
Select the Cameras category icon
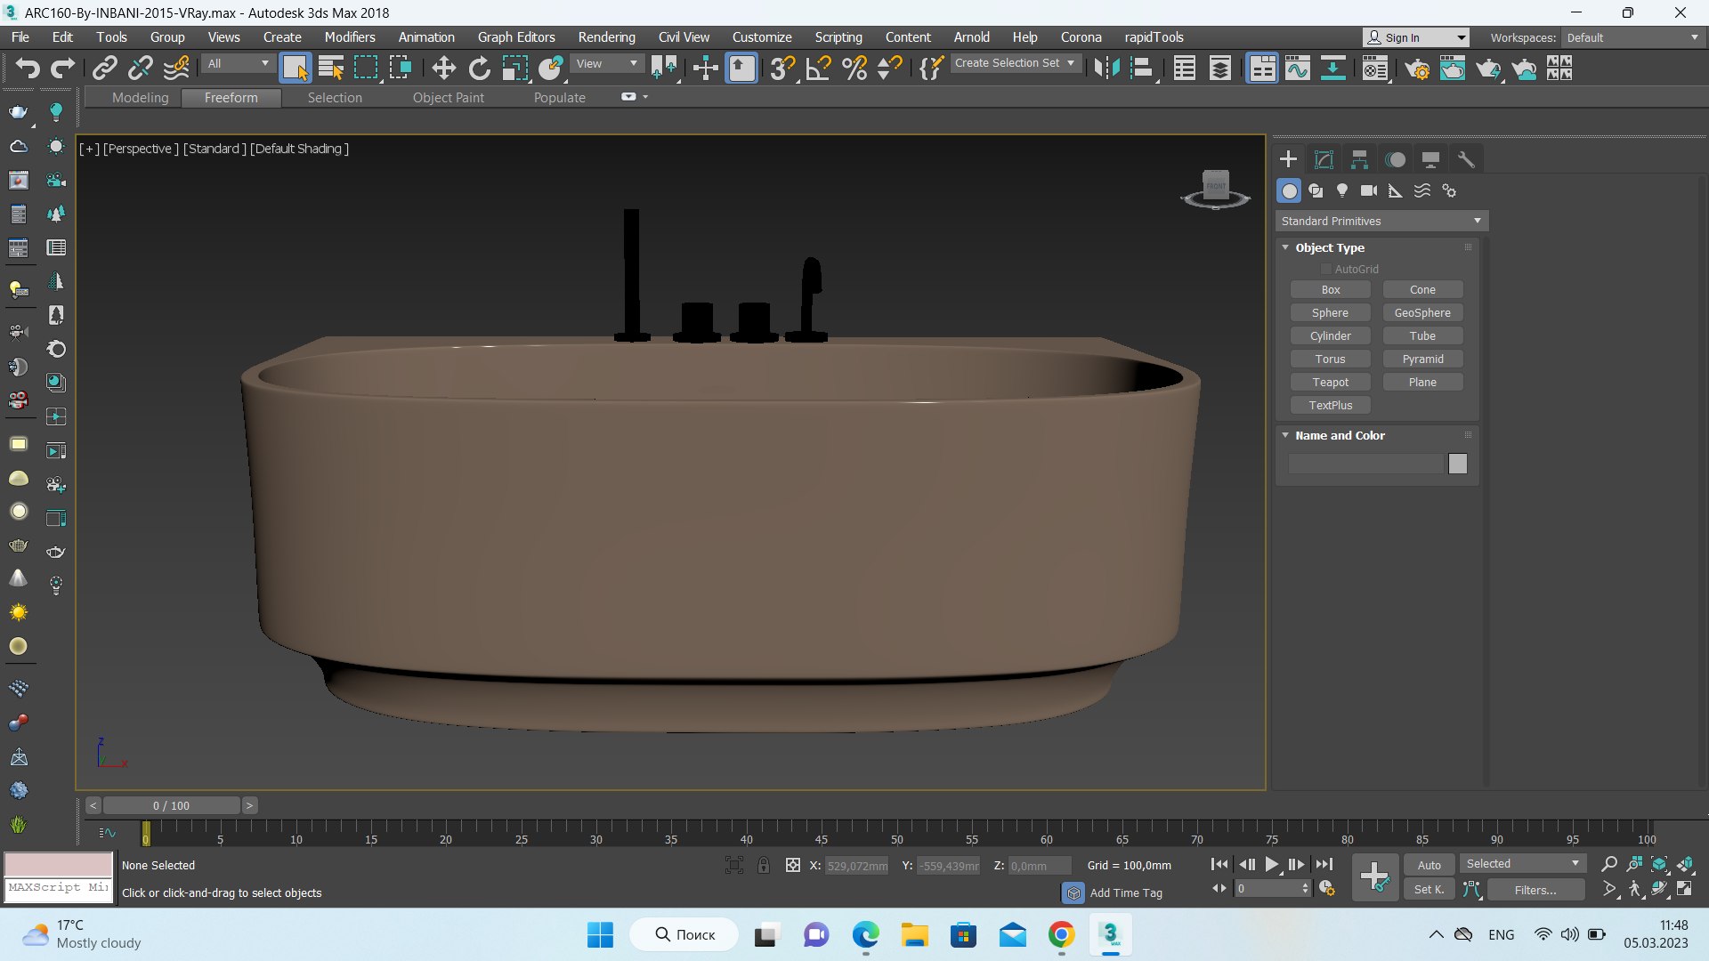pyautogui.click(x=1369, y=190)
